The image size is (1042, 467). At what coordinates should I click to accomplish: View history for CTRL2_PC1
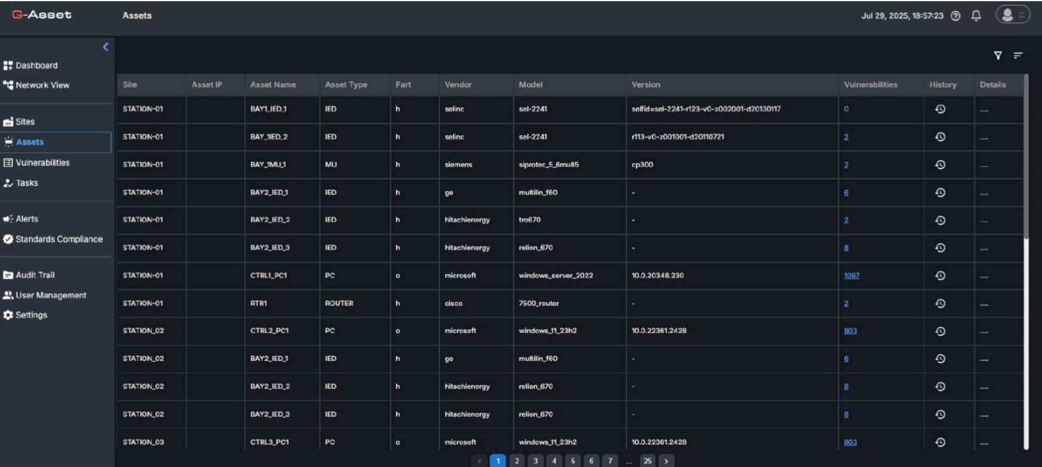pyautogui.click(x=940, y=331)
